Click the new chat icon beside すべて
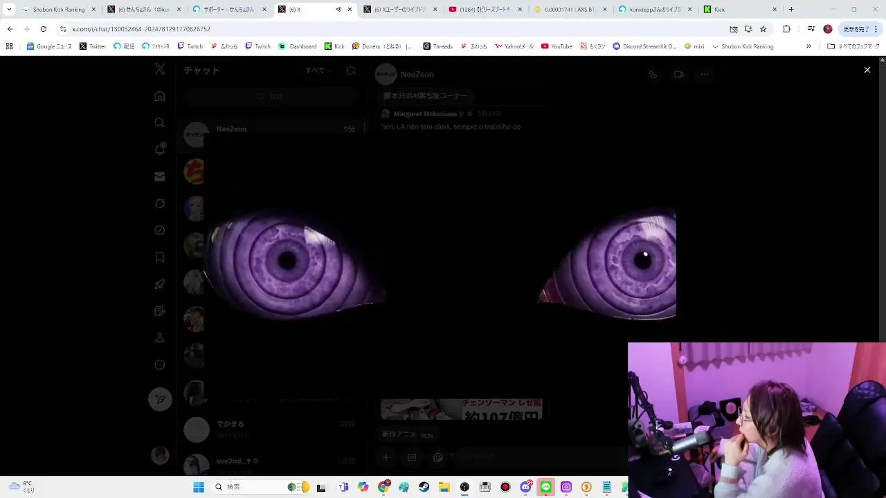The image size is (886, 498). pyautogui.click(x=351, y=71)
